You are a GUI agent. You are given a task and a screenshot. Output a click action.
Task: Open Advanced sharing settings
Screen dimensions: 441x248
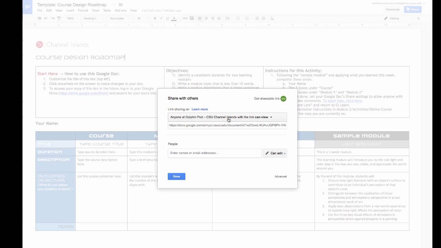(281, 176)
